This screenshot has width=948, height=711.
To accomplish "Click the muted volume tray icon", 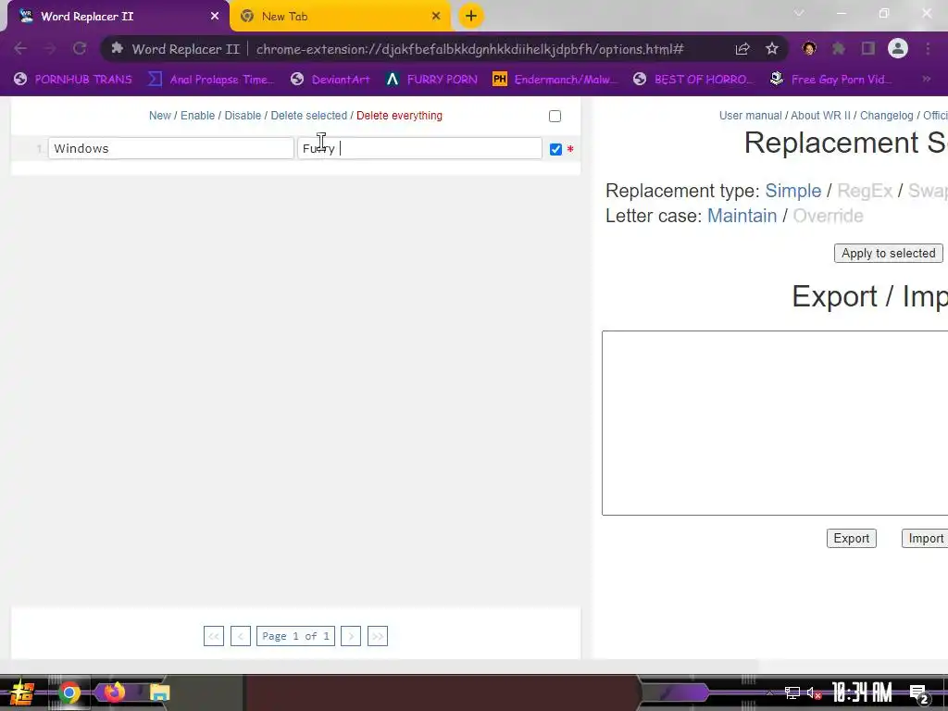I will pos(814,692).
